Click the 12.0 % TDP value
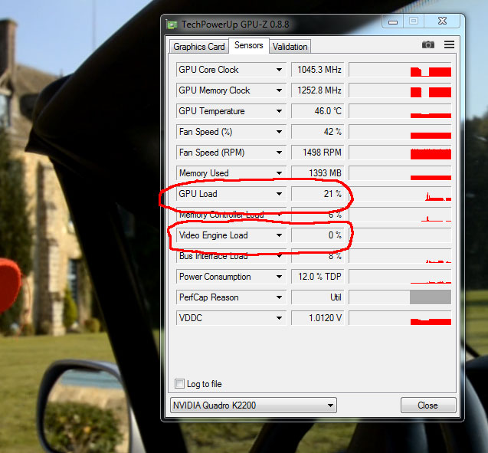 [318, 277]
